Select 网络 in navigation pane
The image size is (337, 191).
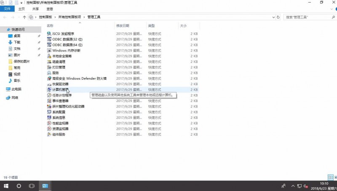(x=15, y=98)
